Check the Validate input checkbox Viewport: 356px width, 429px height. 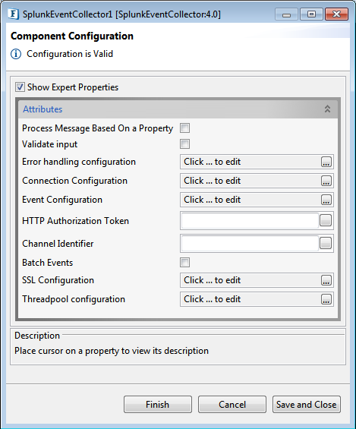[185, 144]
